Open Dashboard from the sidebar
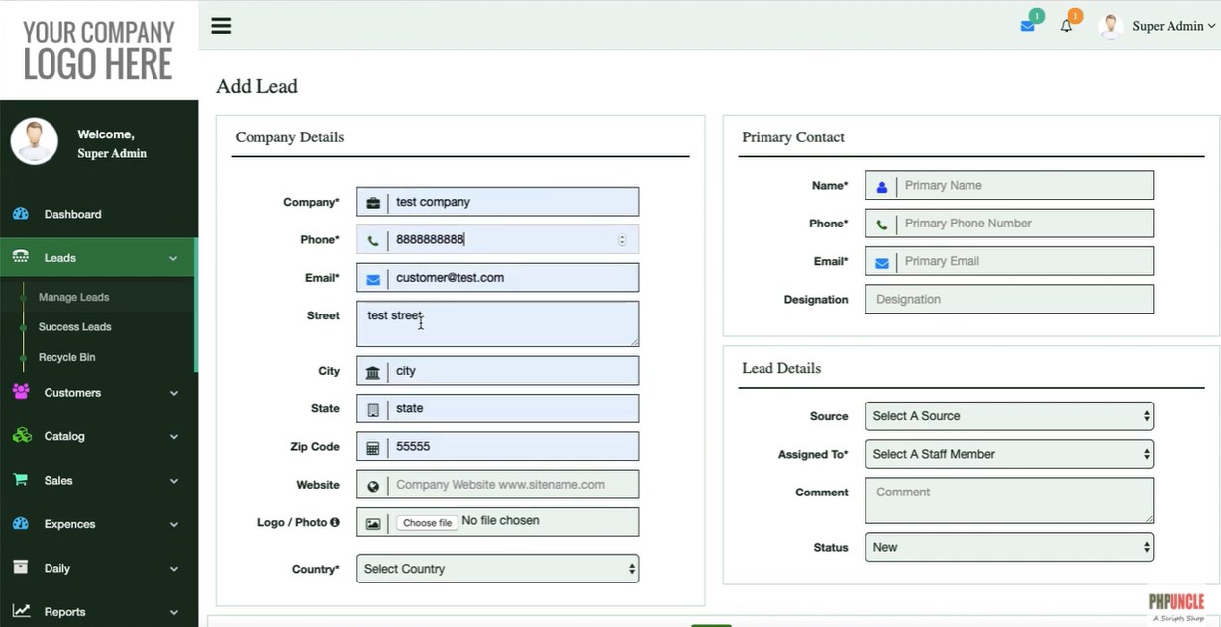Screen dimensions: 1221x627 click(72, 214)
